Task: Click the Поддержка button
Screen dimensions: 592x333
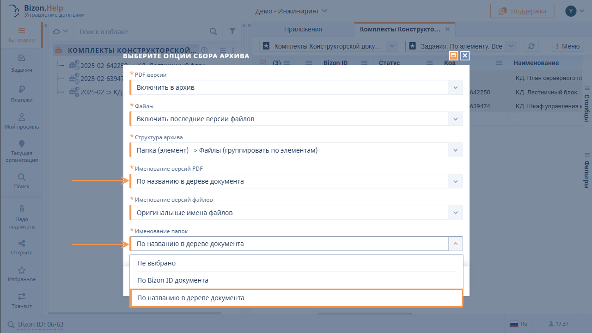Action: coord(522,11)
